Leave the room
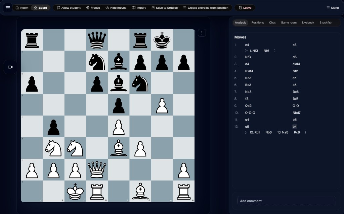 coord(245,8)
